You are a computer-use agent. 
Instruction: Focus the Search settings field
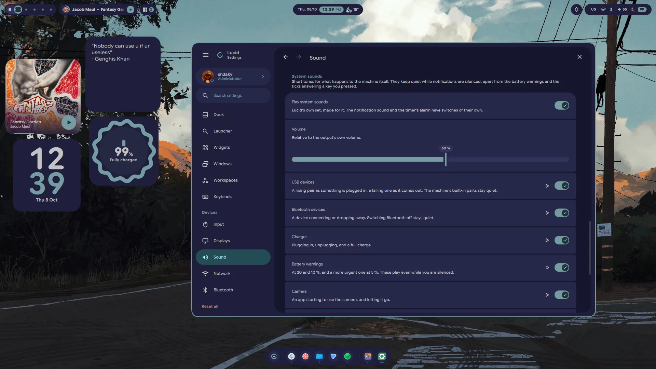[233, 96]
